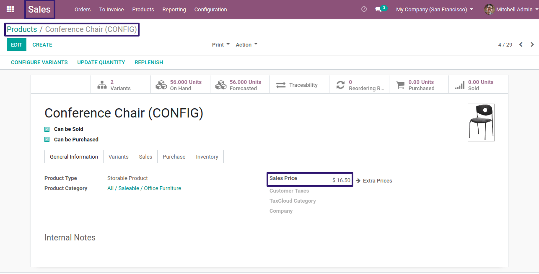Switch to the Sales tab
Viewport: 539px width, 274px height.
(145, 157)
